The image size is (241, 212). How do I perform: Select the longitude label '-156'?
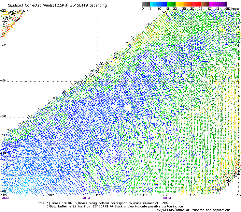pos(144,195)
